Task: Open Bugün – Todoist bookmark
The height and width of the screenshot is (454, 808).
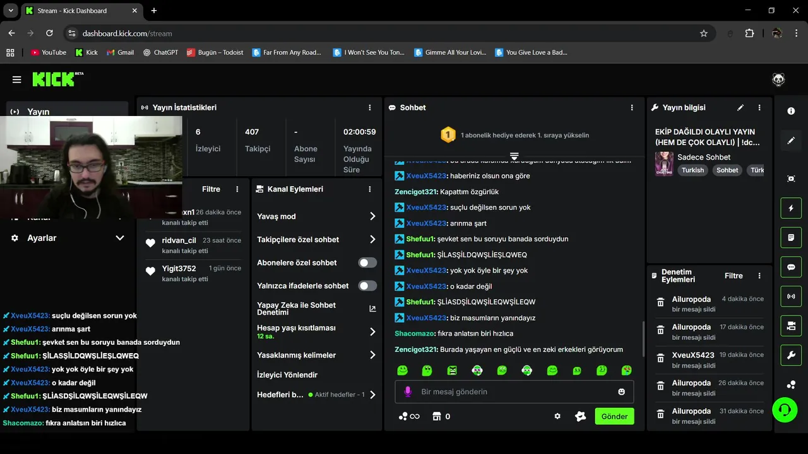Action: click(215, 52)
